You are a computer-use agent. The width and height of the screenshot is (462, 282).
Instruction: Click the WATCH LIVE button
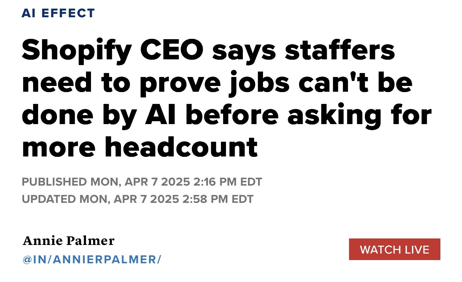[x=394, y=249]
